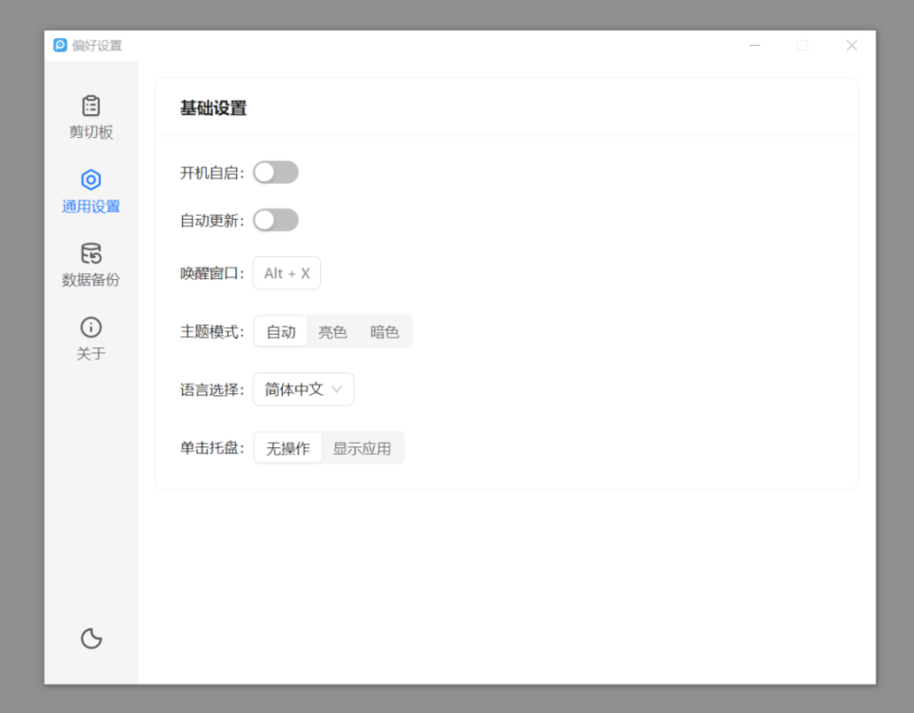Choose 亮色 theme option
914x713 pixels.
(332, 331)
